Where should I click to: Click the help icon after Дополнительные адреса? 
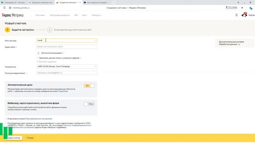pos(63,53)
